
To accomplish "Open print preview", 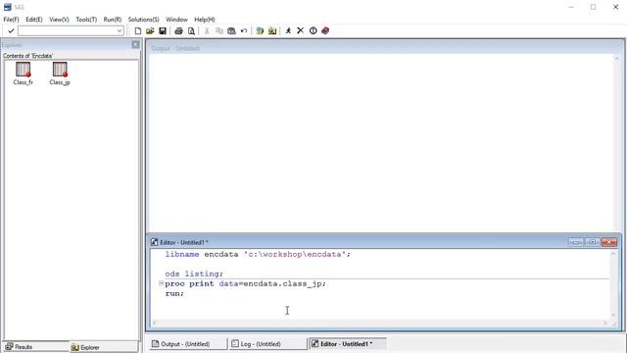I will click(x=191, y=30).
